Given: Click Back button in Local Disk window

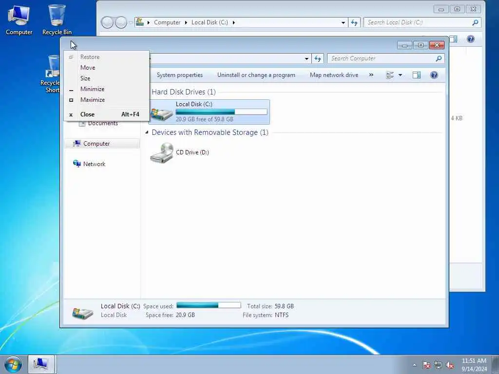Looking at the screenshot, I should pyautogui.click(x=107, y=22).
